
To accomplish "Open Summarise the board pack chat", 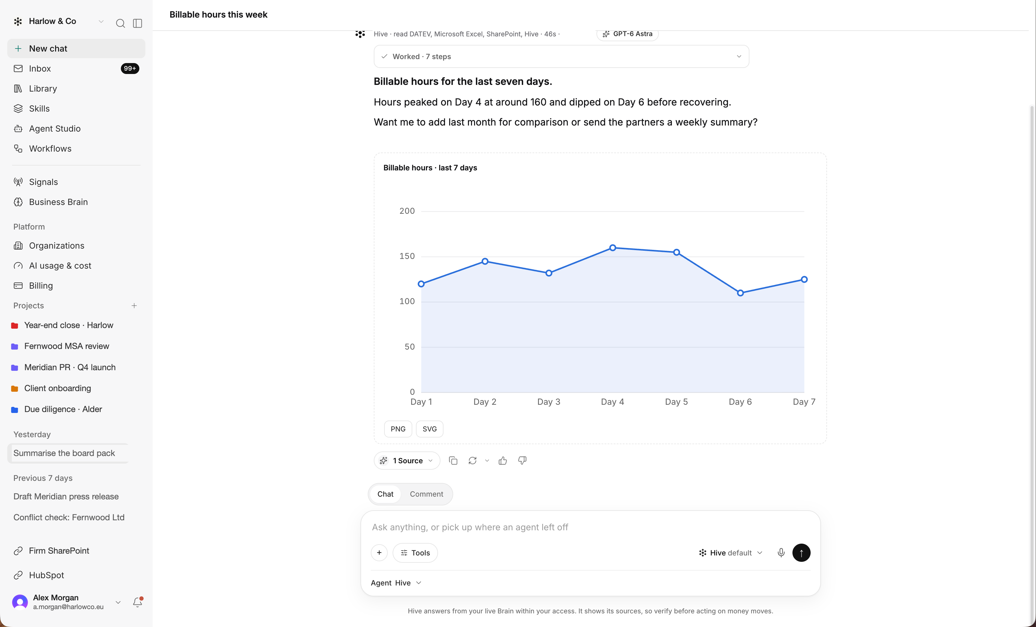I will (x=68, y=453).
